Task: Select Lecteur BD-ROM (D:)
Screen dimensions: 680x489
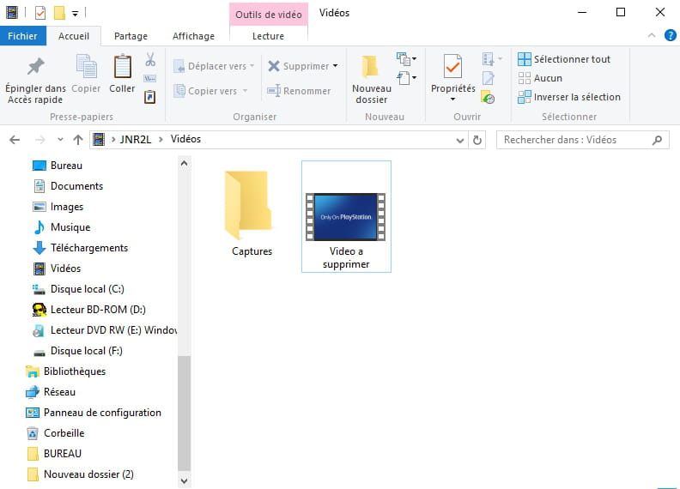Action: coord(89,310)
